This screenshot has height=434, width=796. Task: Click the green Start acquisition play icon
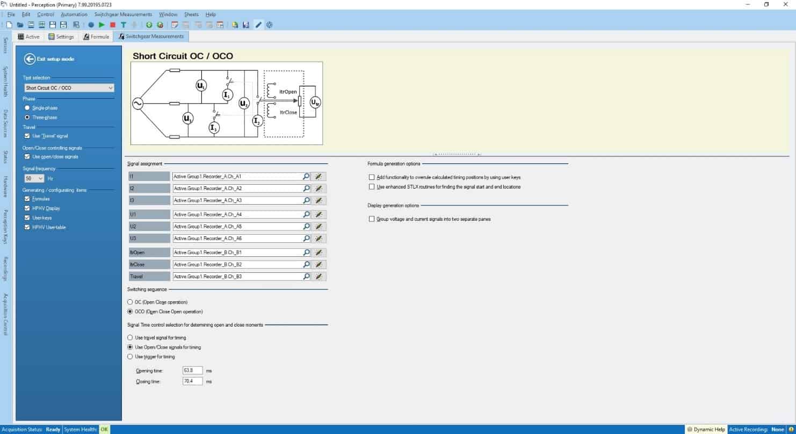tap(102, 25)
